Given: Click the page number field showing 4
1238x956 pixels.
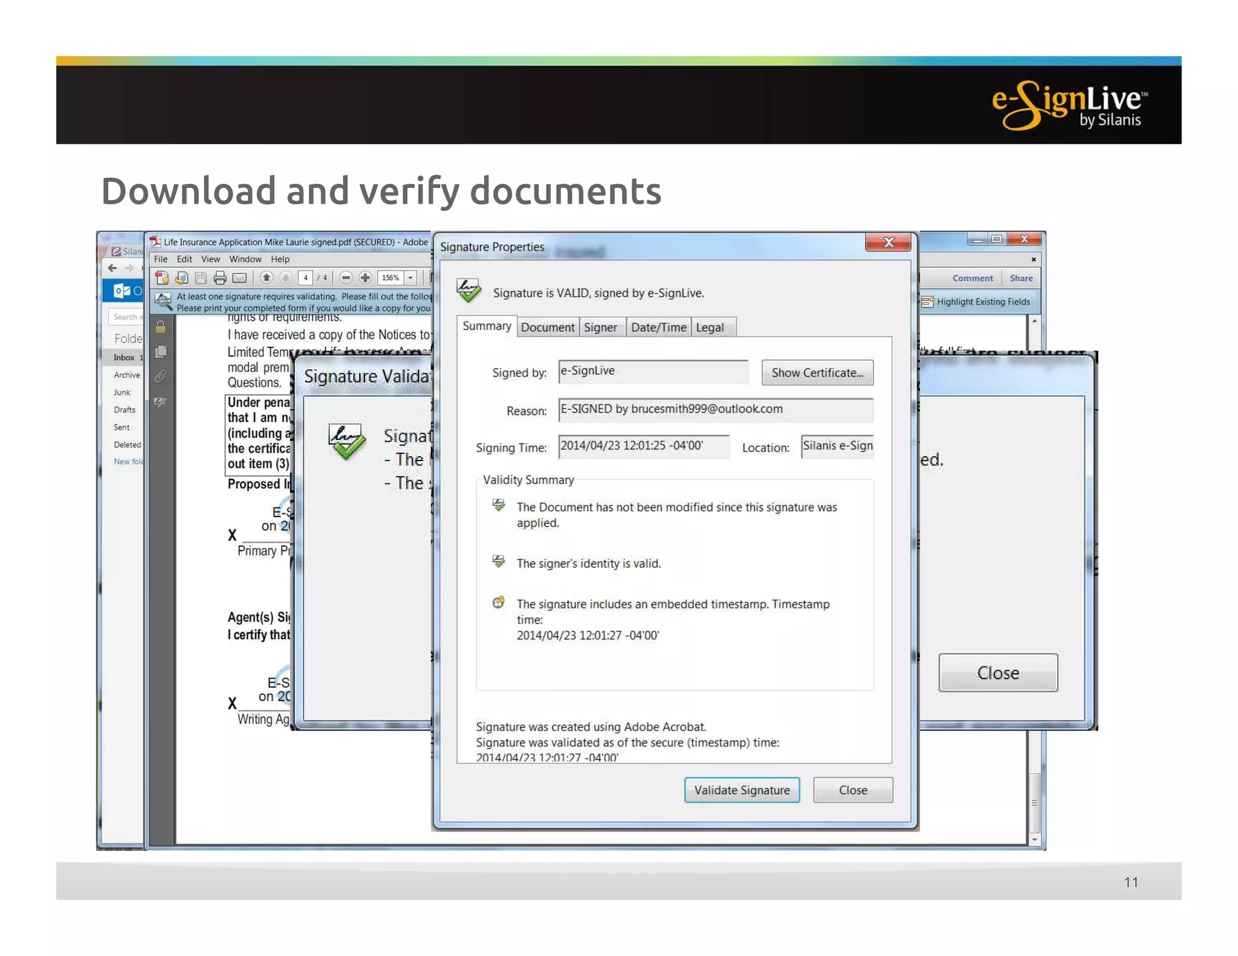Looking at the screenshot, I should click(305, 278).
